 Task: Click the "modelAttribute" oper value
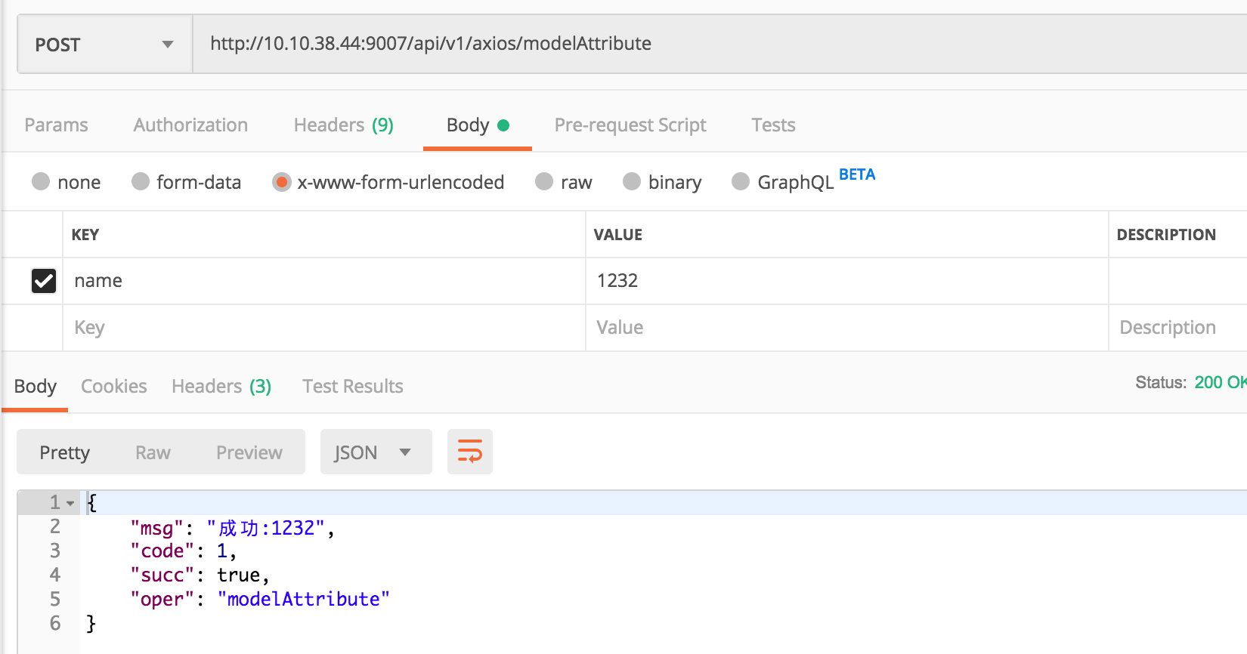pyautogui.click(x=304, y=600)
